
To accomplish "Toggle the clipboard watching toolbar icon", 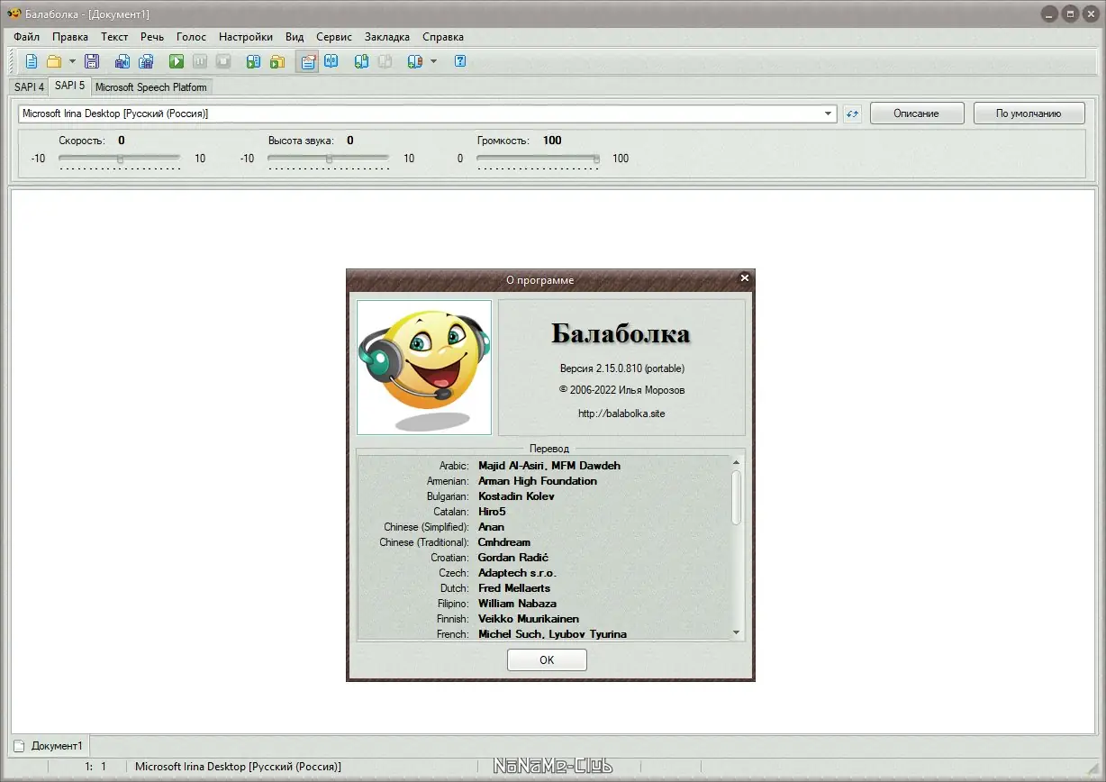I will pos(308,61).
